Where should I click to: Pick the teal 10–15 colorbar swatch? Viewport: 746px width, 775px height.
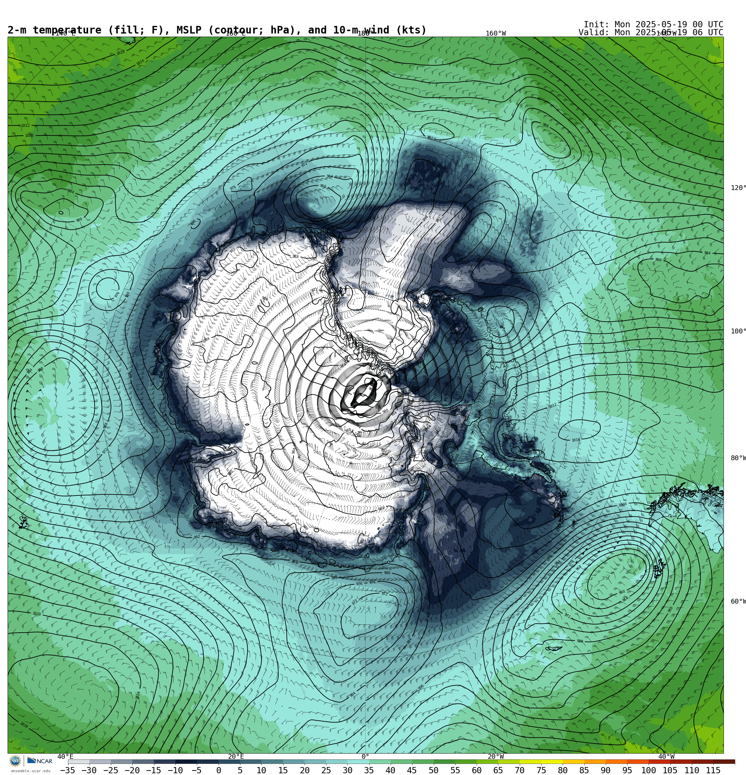pyautogui.click(x=272, y=762)
